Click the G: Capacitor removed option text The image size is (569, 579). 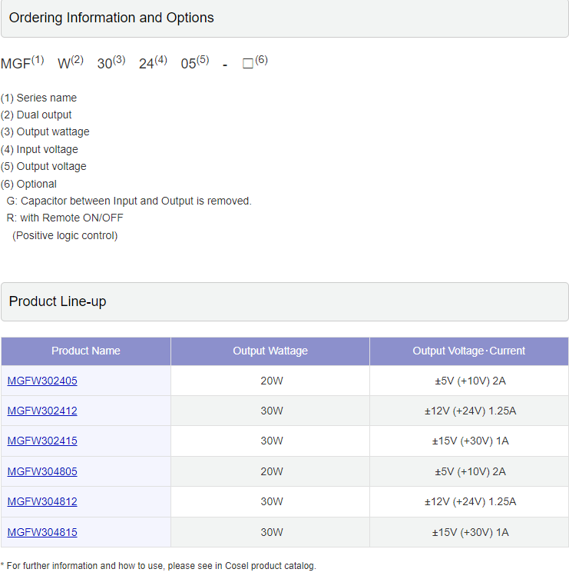pyautogui.click(x=129, y=201)
